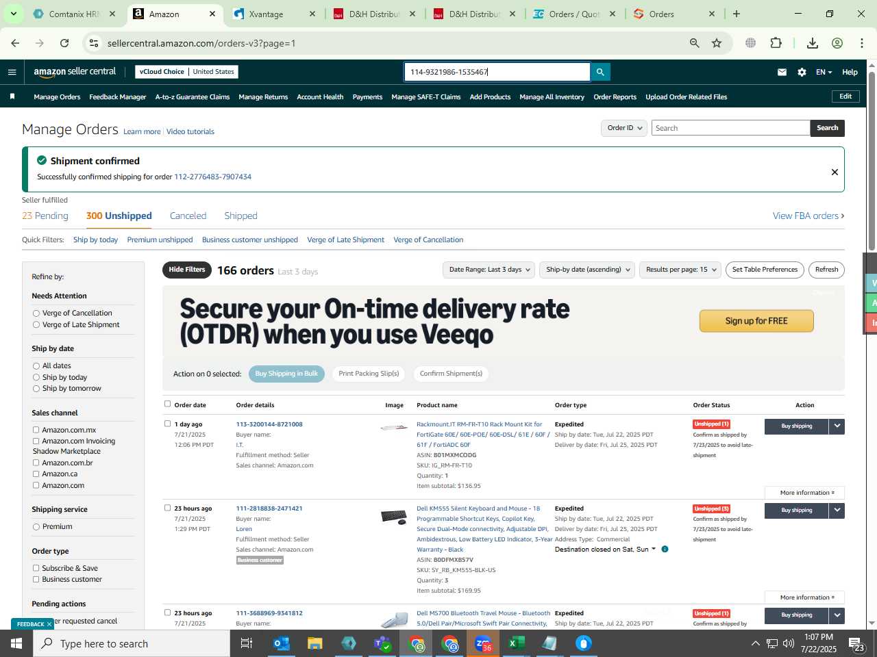
Task: Click Set Table Preferences button
Action: 765,270
